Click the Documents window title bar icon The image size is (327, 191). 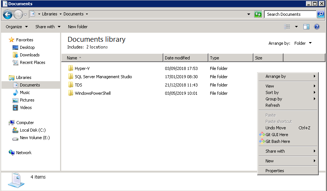point(5,3)
